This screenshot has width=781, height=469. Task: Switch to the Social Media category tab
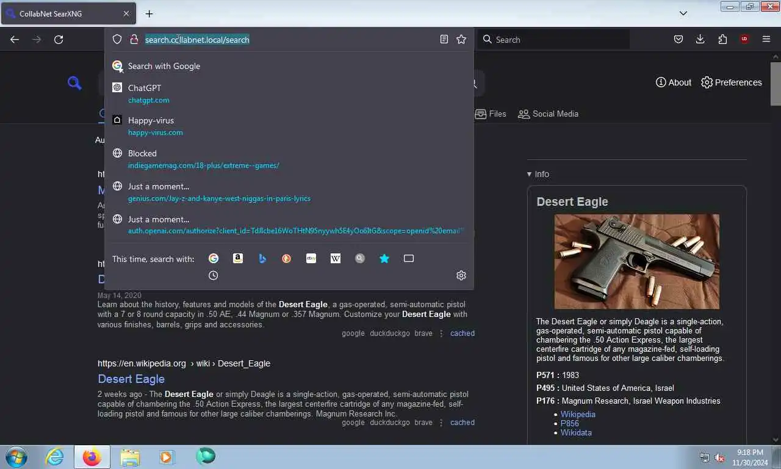click(548, 114)
